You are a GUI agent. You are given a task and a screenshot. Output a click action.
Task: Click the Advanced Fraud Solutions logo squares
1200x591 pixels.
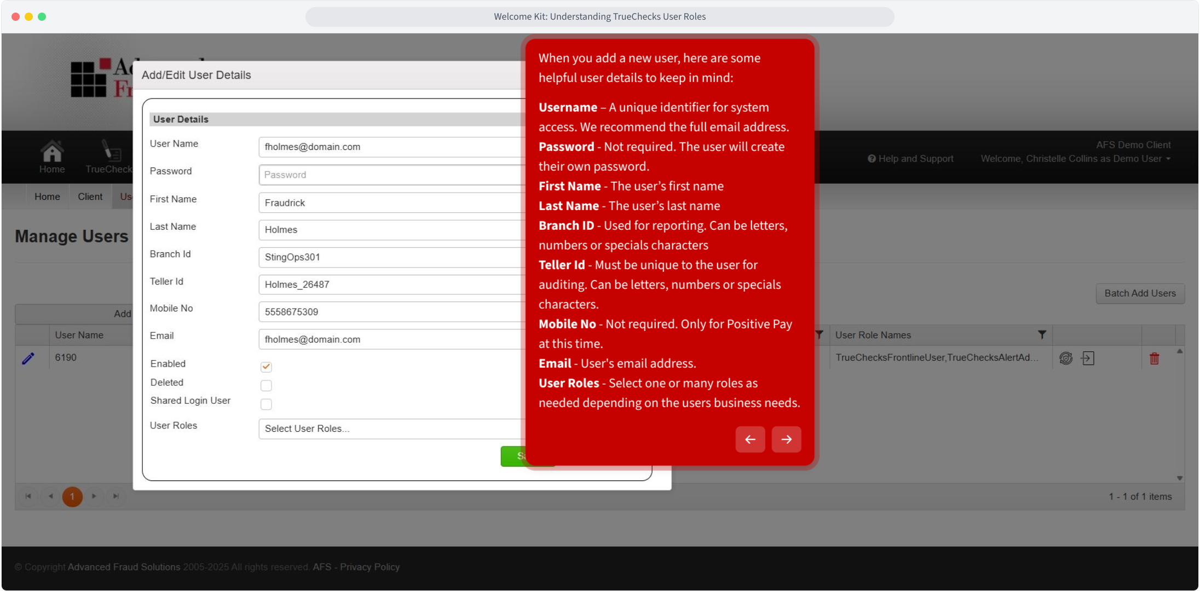pyautogui.click(x=90, y=78)
